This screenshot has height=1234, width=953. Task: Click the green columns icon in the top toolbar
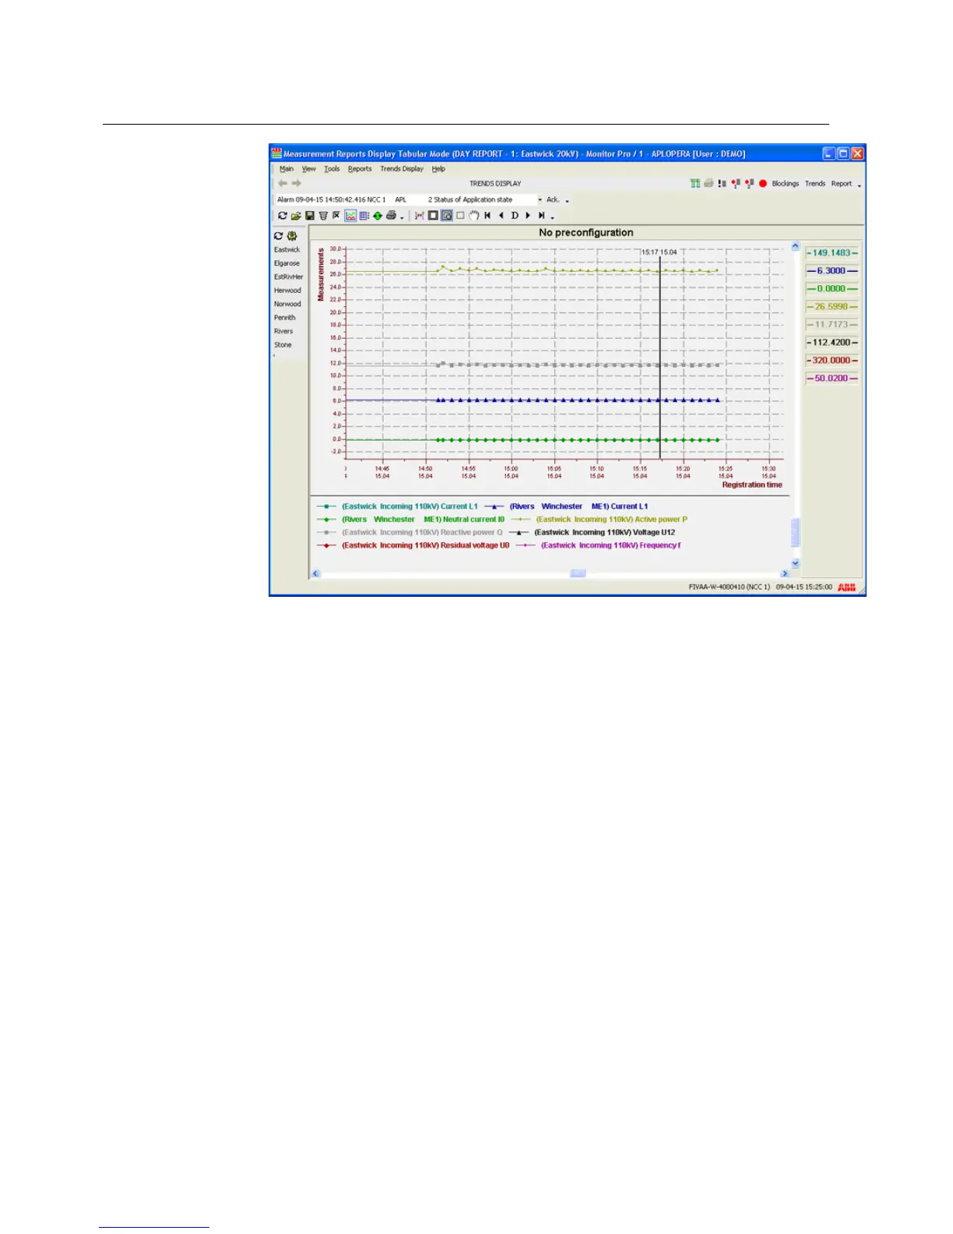click(695, 184)
